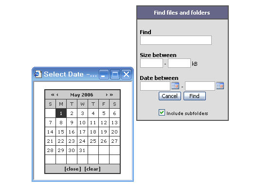The image size is (257, 193).
Task: Click the Find button
Action: pos(195,96)
